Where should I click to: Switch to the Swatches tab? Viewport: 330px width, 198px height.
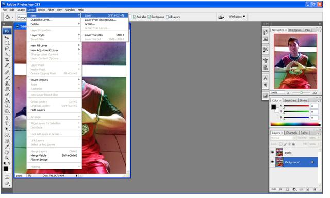click(290, 101)
